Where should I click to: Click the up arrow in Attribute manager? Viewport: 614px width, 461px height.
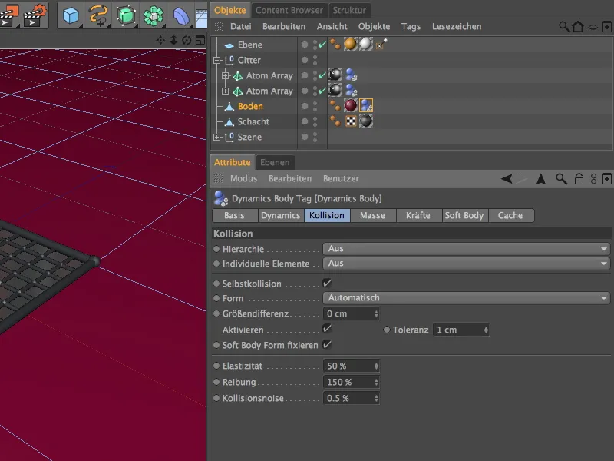pos(541,179)
